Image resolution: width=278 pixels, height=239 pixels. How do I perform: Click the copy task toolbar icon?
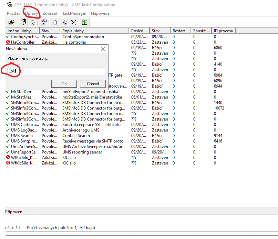[x=64, y=22]
